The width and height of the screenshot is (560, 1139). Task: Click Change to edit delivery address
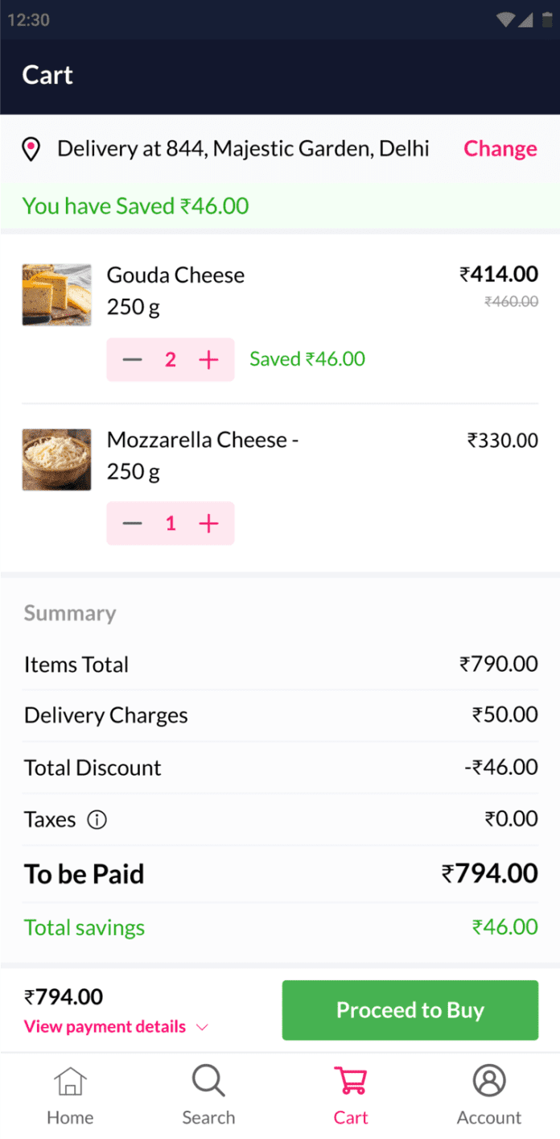click(x=500, y=149)
